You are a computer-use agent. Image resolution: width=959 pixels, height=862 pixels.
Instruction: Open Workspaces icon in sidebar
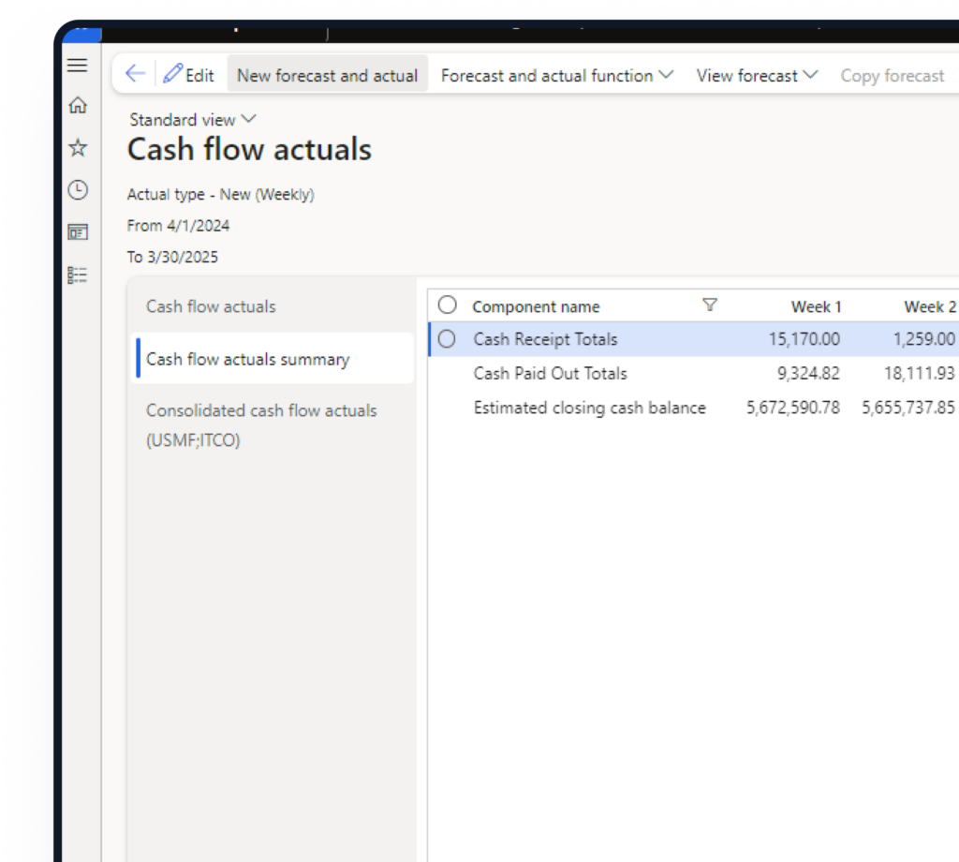click(78, 232)
